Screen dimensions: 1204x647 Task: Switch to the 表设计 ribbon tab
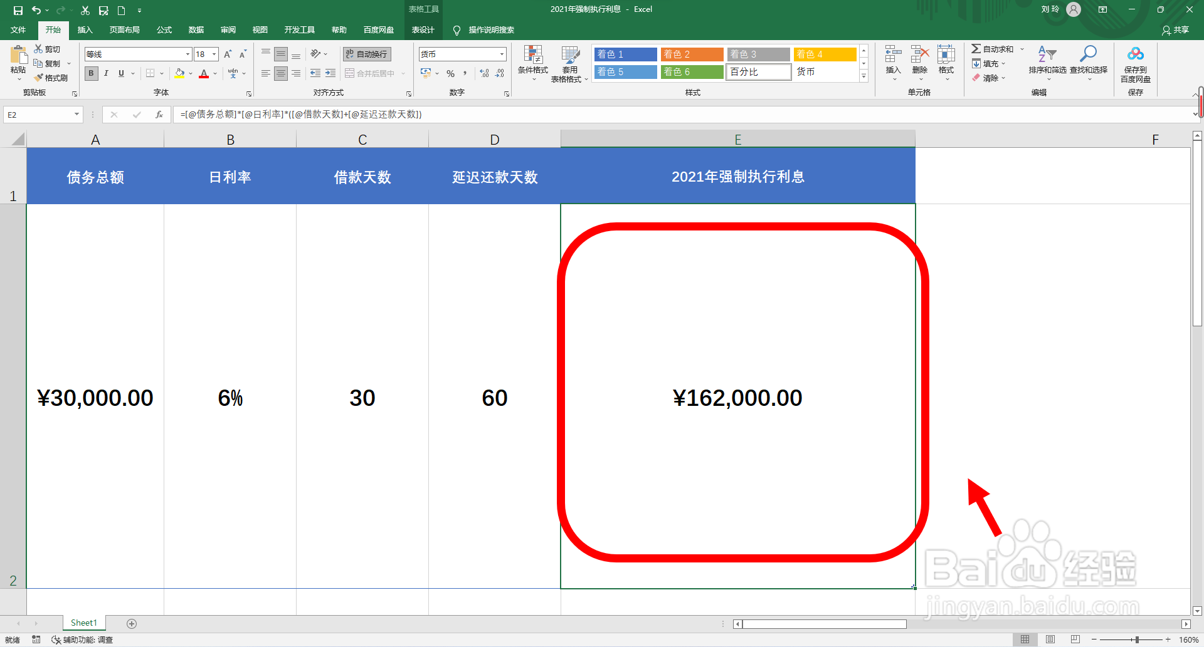(423, 29)
